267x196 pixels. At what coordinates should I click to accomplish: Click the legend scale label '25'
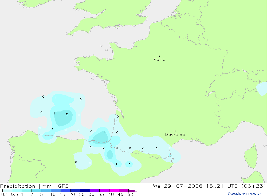point(82,194)
